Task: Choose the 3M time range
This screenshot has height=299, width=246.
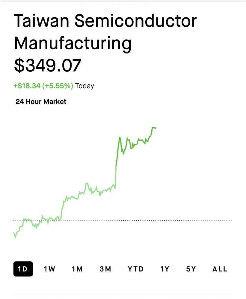Action: click(x=105, y=269)
